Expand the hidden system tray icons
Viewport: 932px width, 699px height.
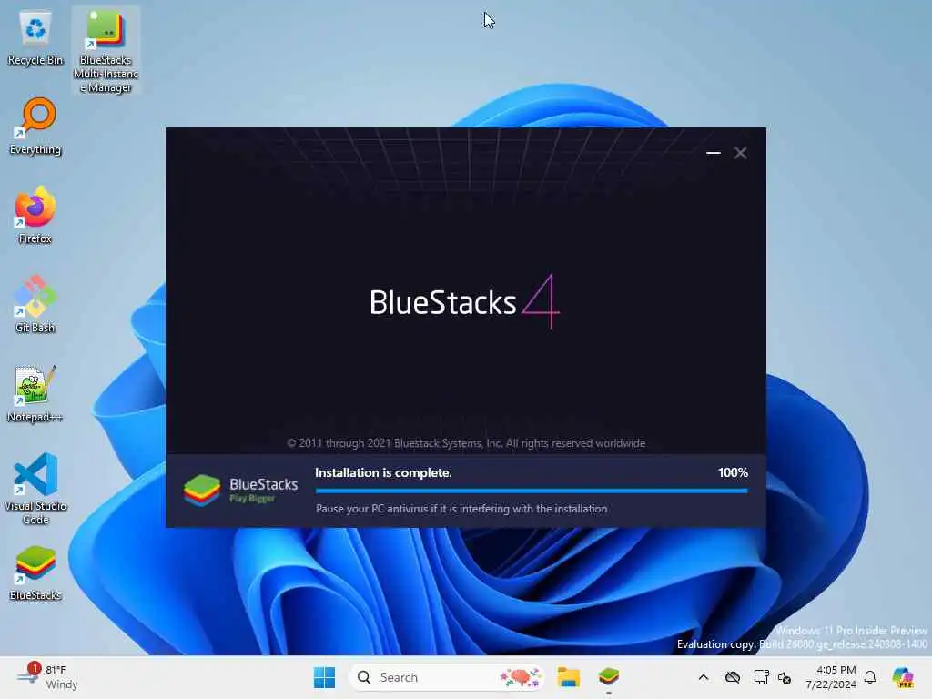pyautogui.click(x=704, y=677)
